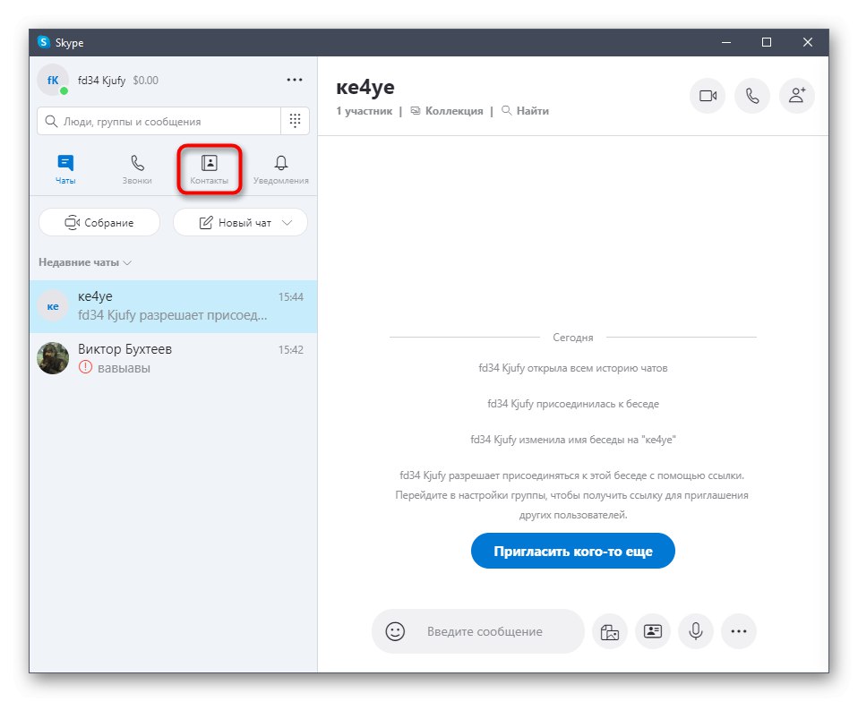Switch to the Контакты tab

[209, 168]
